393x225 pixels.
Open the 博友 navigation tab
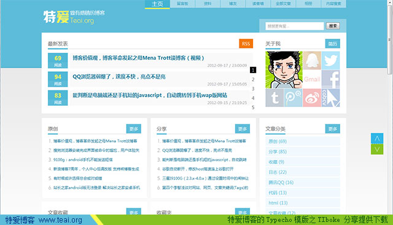coord(233,4)
